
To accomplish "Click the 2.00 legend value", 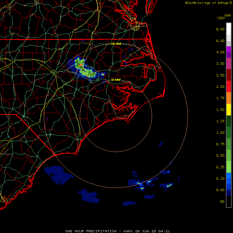I will [220, 87].
